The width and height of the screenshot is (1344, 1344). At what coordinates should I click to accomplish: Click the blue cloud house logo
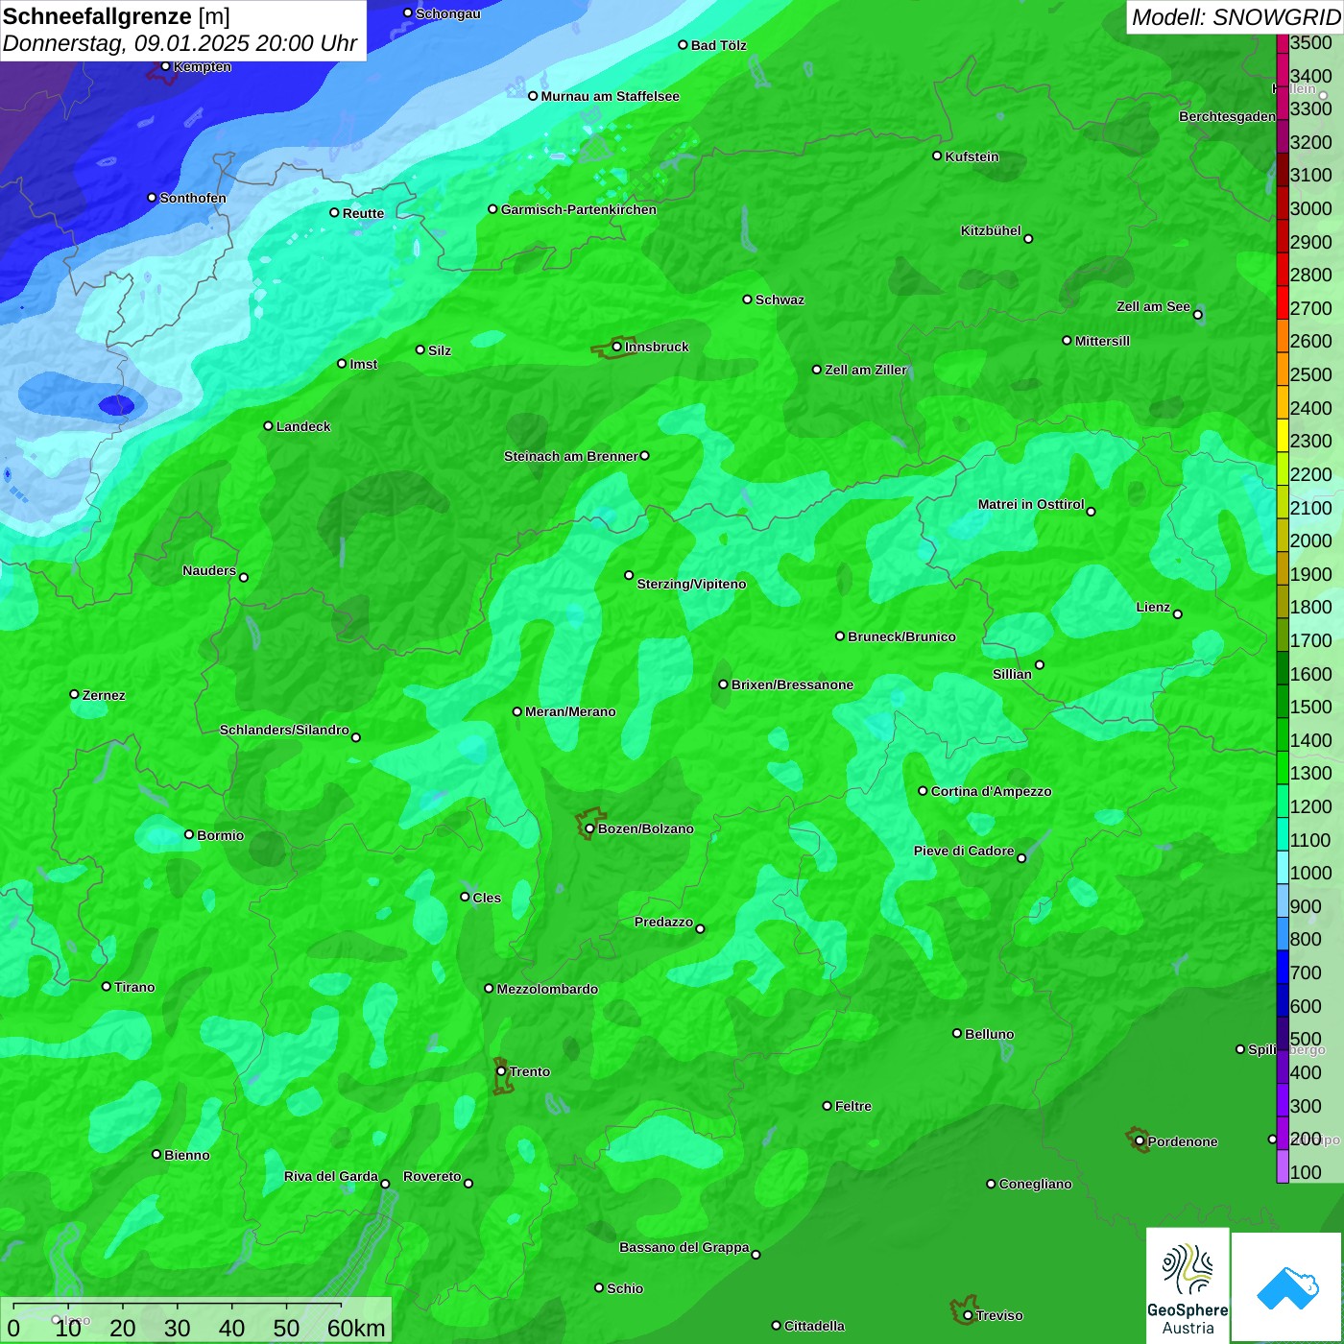pyautogui.click(x=1287, y=1288)
